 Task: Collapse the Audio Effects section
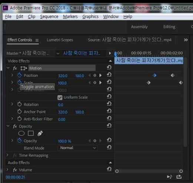110,163
